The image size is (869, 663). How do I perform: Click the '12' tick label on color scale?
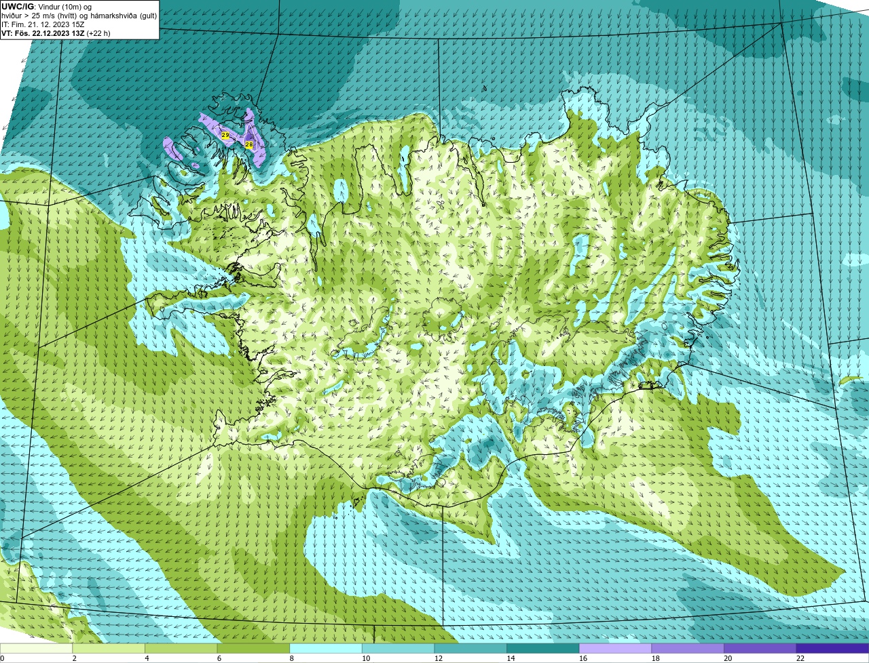tap(438, 658)
